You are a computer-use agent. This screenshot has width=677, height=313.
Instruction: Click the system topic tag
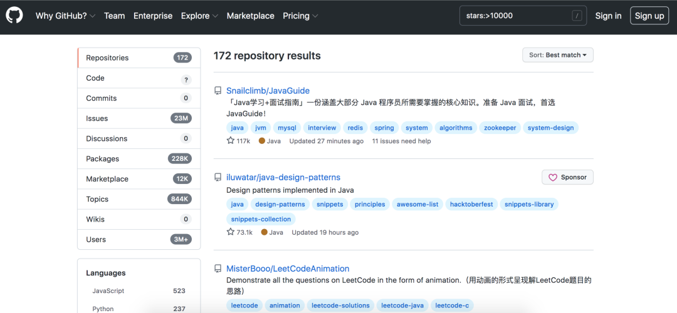pos(417,128)
